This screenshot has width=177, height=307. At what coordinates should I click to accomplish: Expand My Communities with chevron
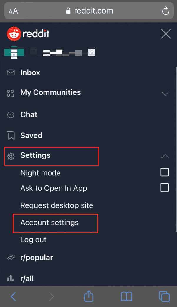(x=165, y=94)
